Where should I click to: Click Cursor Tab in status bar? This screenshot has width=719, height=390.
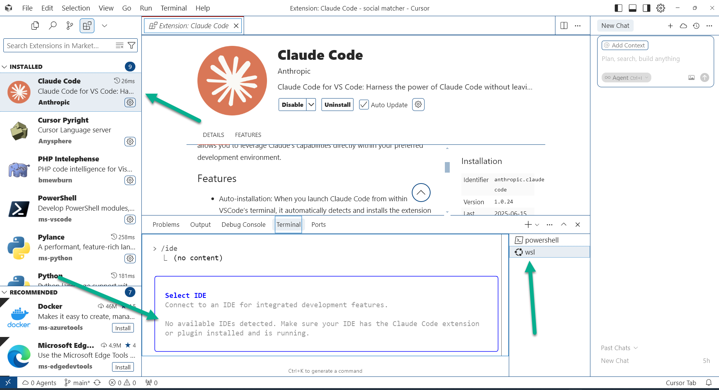(x=681, y=382)
